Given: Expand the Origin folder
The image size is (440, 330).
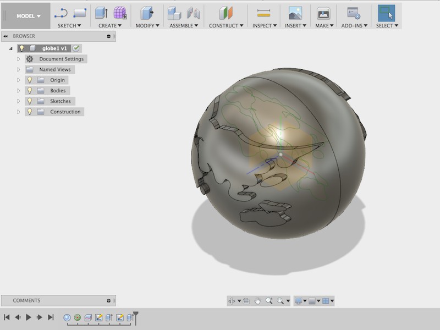Looking at the screenshot, I should pyautogui.click(x=19, y=80).
